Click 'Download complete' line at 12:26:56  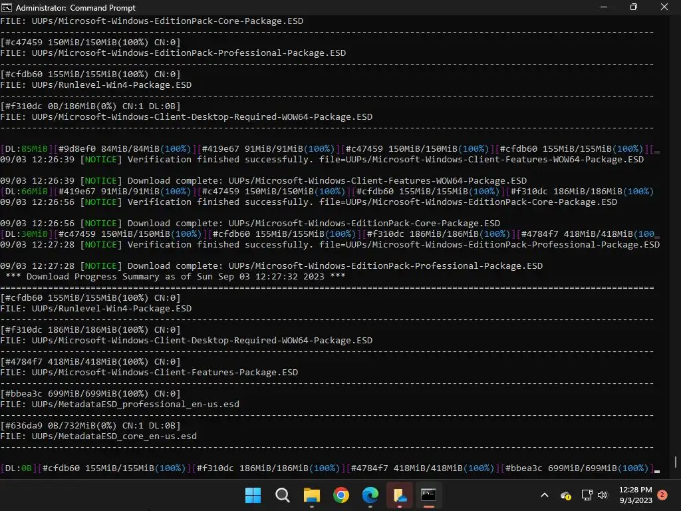[x=250, y=224]
